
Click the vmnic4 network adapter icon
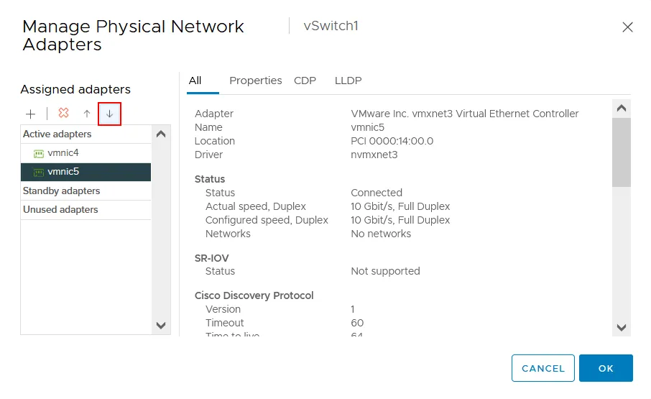(39, 153)
